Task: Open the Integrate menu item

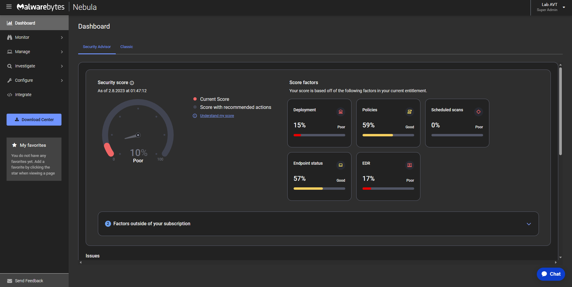Action: [x=23, y=95]
